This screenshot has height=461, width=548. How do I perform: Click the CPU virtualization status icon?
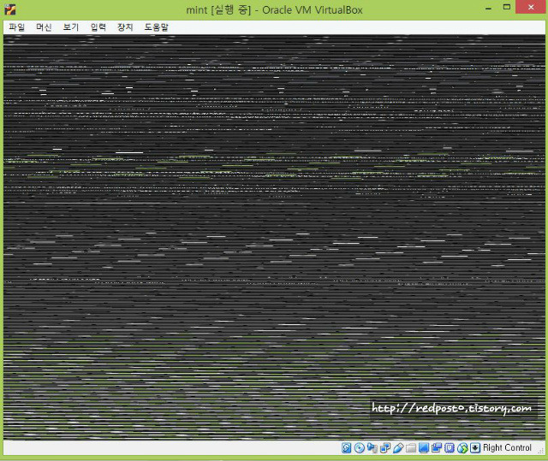coord(450,447)
